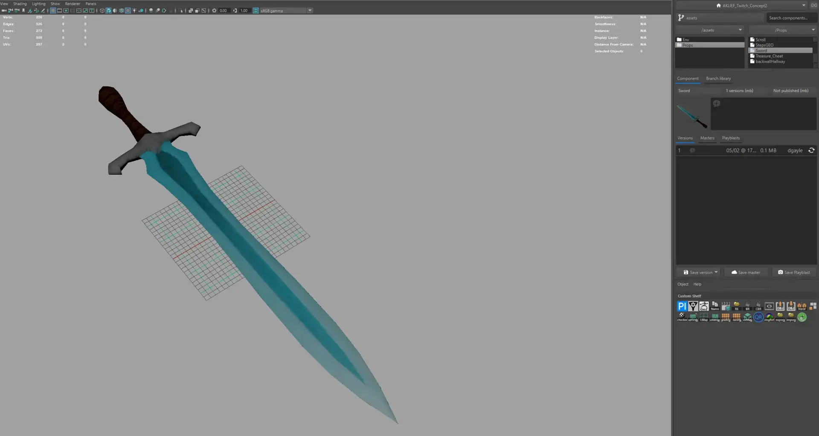Click the refresh icon on version 1
This screenshot has width=819, height=436.
click(x=811, y=150)
